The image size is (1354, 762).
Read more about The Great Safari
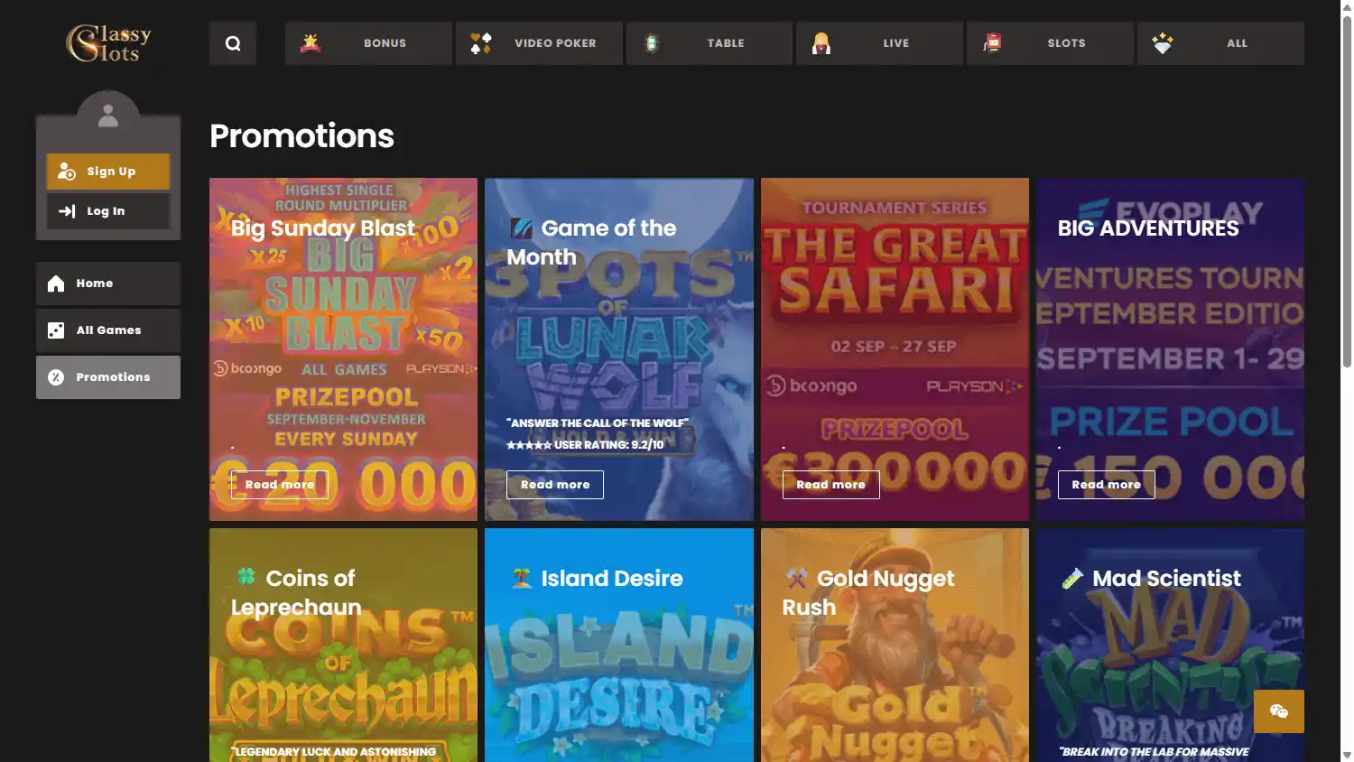click(830, 485)
